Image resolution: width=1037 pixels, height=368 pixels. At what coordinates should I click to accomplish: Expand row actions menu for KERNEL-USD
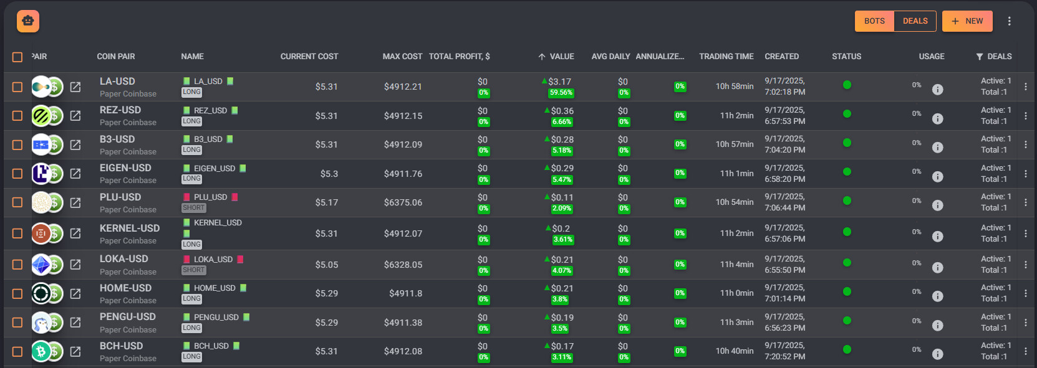(x=1025, y=234)
